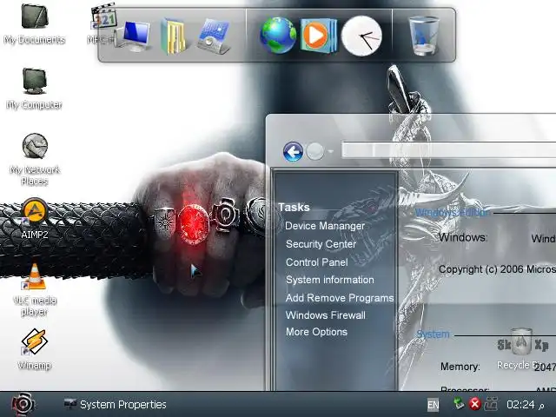Image resolution: width=556 pixels, height=417 pixels.
Task: Launch VLC media player shortcut
Action: click(35, 289)
